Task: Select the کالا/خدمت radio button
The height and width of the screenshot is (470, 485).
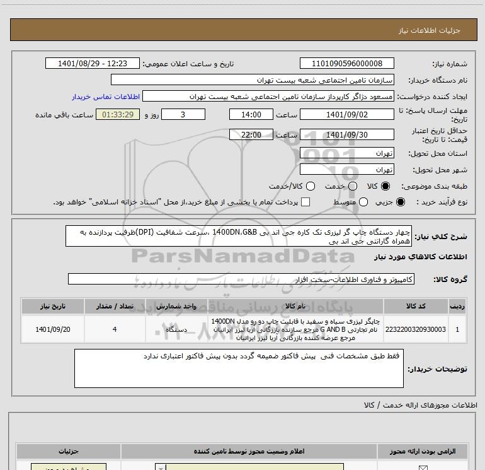Action: point(311,186)
